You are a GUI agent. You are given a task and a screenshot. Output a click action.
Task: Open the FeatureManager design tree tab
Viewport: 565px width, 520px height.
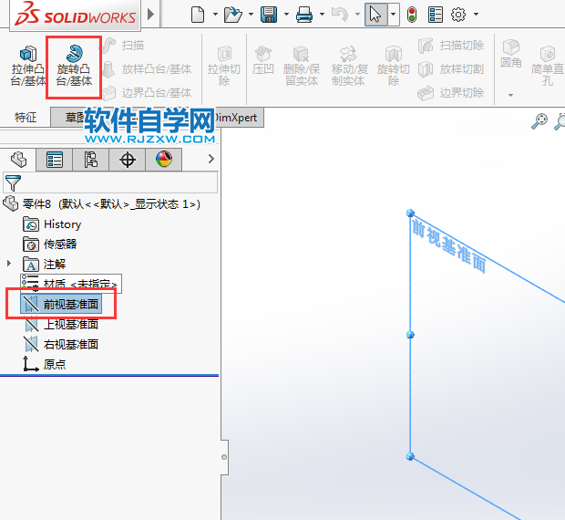point(18,160)
